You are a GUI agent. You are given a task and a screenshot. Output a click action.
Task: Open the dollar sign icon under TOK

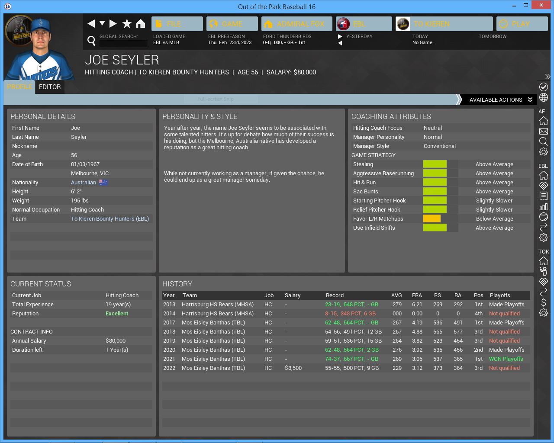coord(544,302)
